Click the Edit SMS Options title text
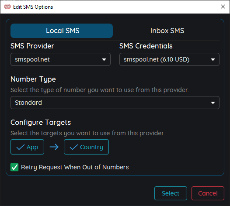 33,7
